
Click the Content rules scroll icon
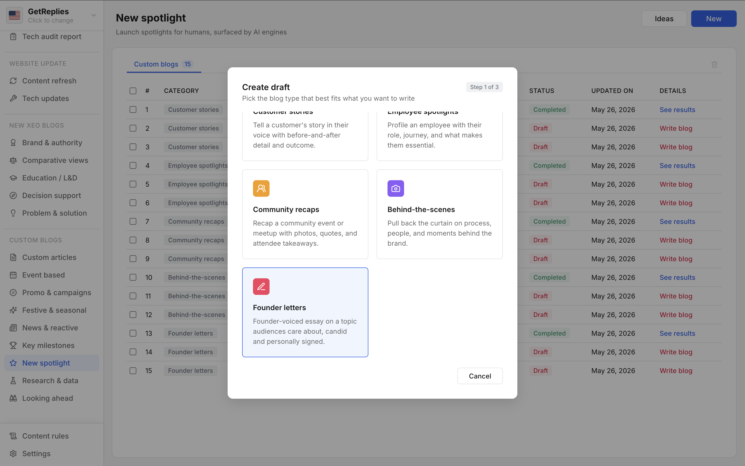[x=13, y=436]
